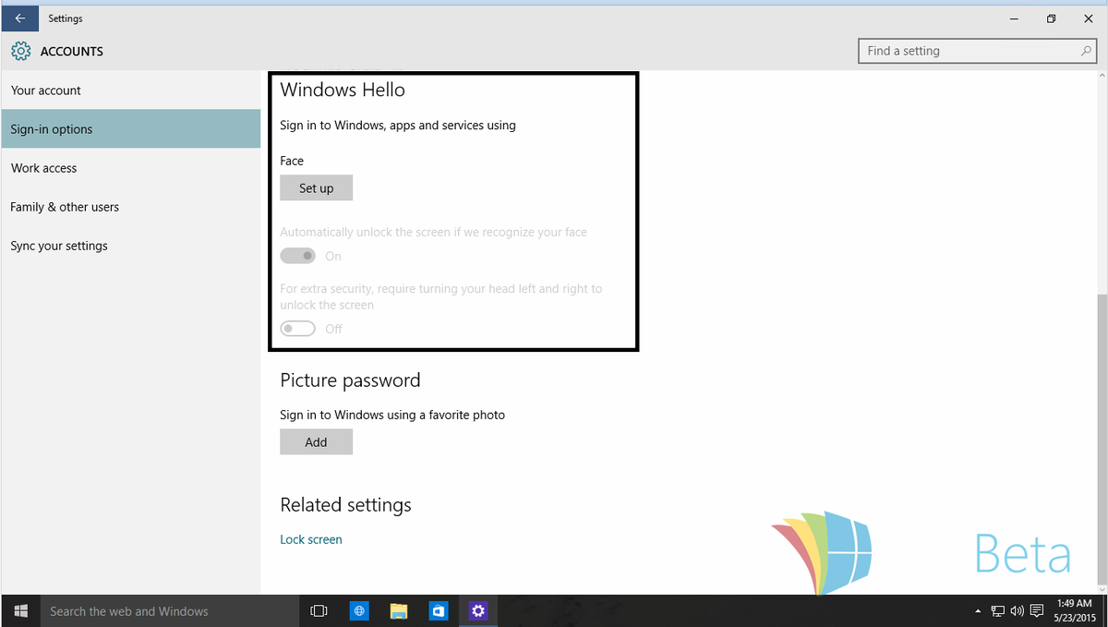This screenshot has height=627, width=1108.
Task: Click the Accounts gear icon
Action: [20, 52]
